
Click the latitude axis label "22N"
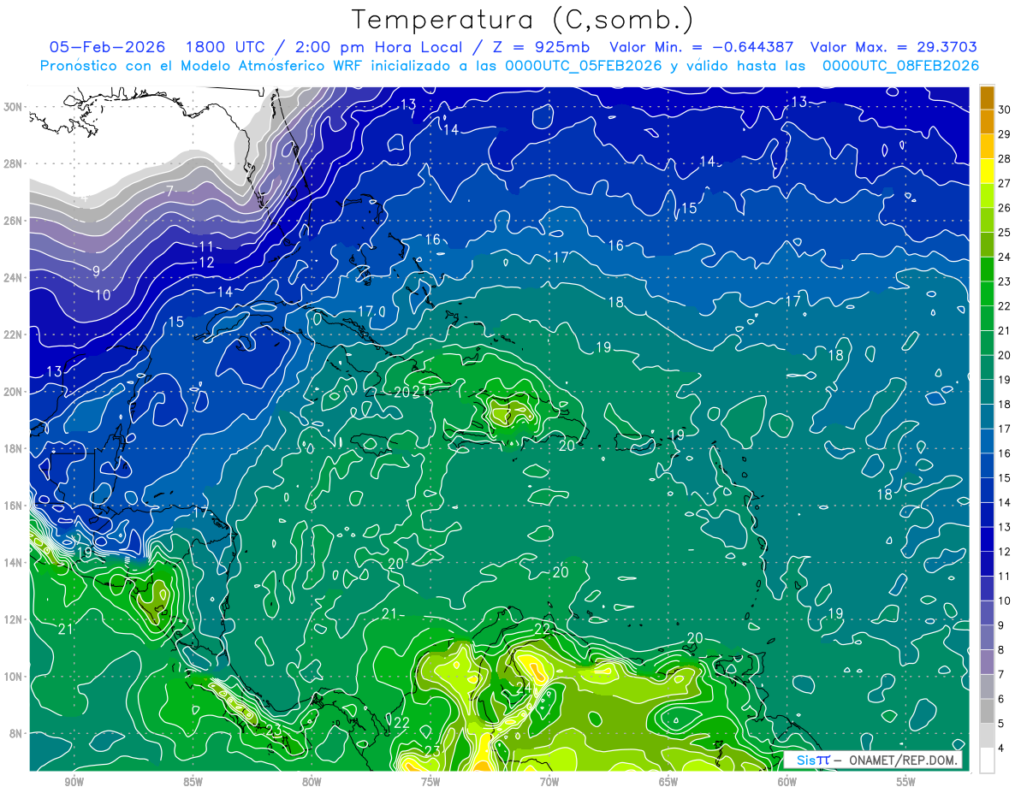(x=15, y=334)
